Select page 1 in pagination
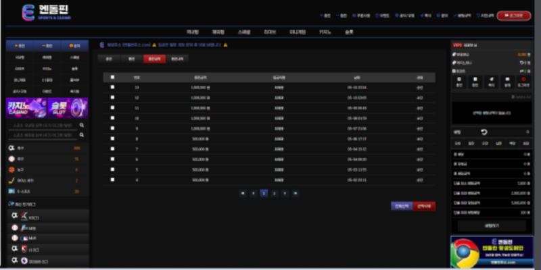541x270 pixels. point(264,193)
